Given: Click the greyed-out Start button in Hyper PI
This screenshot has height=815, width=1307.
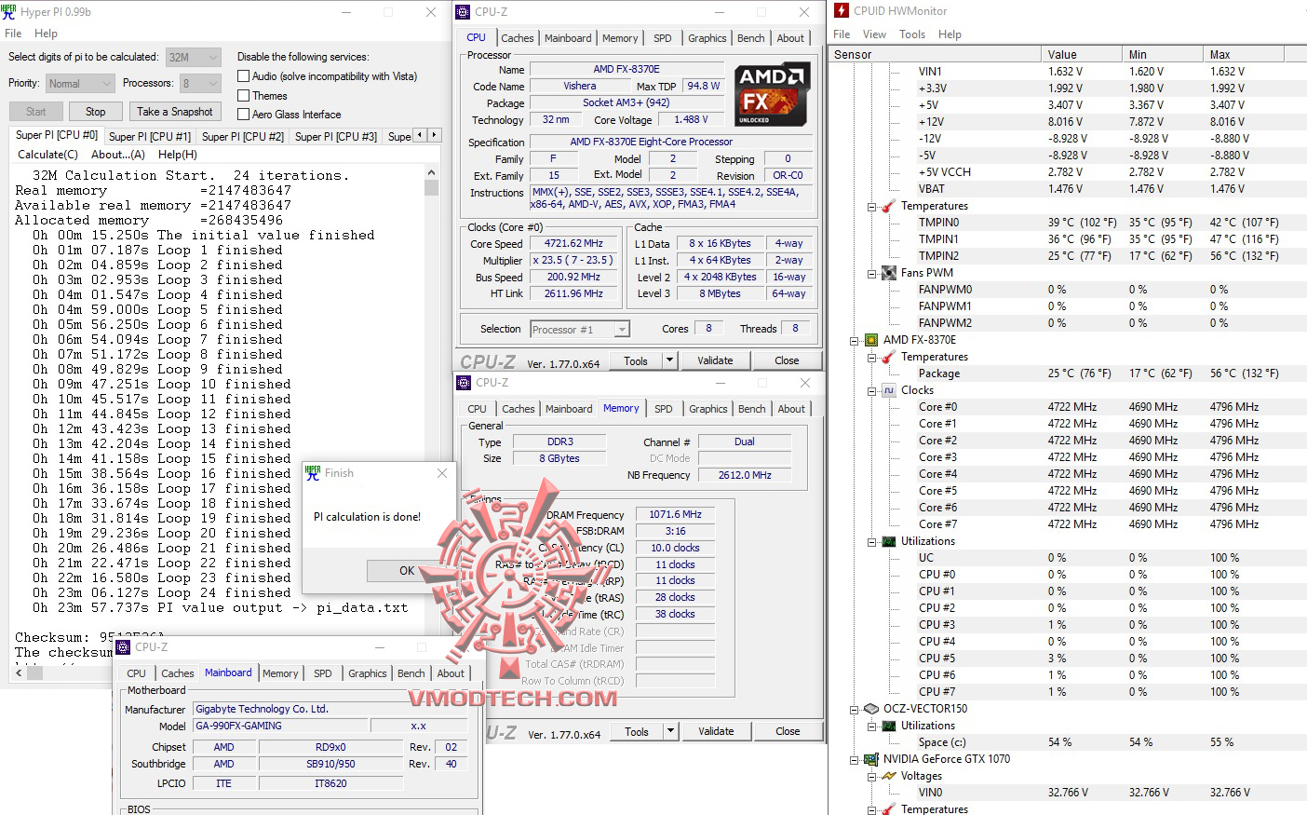Looking at the screenshot, I should pyautogui.click(x=36, y=112).
